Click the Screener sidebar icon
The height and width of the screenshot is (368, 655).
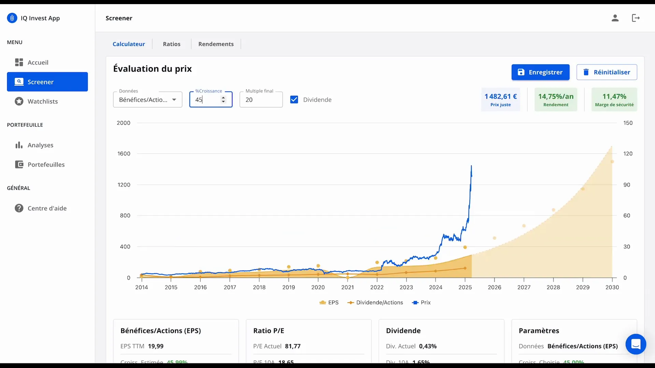tap(19, 82)
